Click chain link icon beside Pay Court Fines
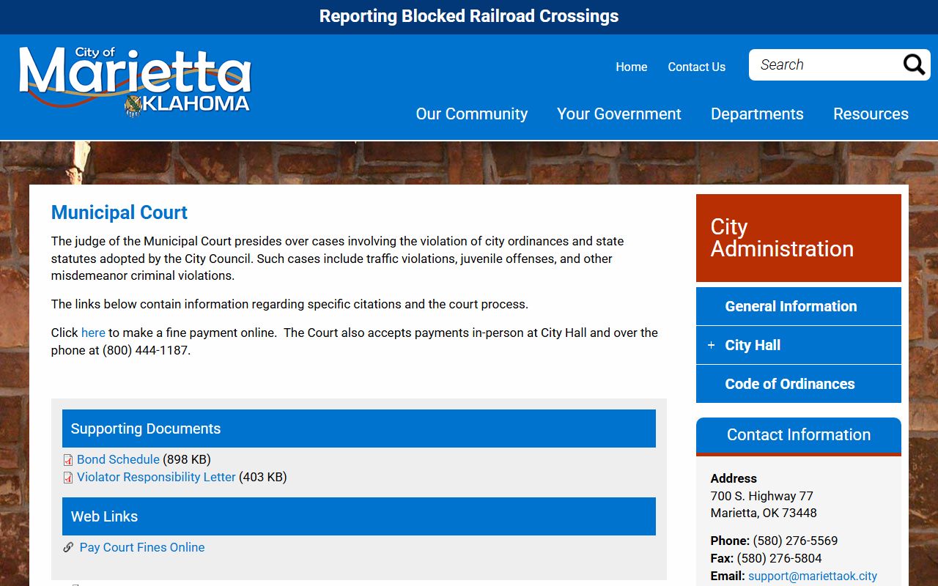The height and width of the screenshot is (586, 938). (68, 547)
